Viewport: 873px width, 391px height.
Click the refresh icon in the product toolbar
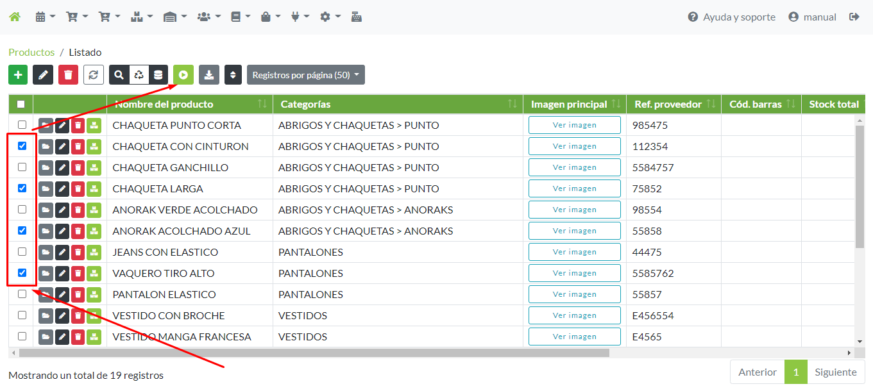pos(93,75)
